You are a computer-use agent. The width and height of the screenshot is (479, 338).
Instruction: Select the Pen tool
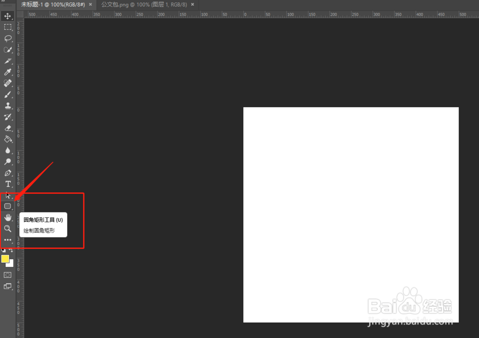tap(8, 173)
